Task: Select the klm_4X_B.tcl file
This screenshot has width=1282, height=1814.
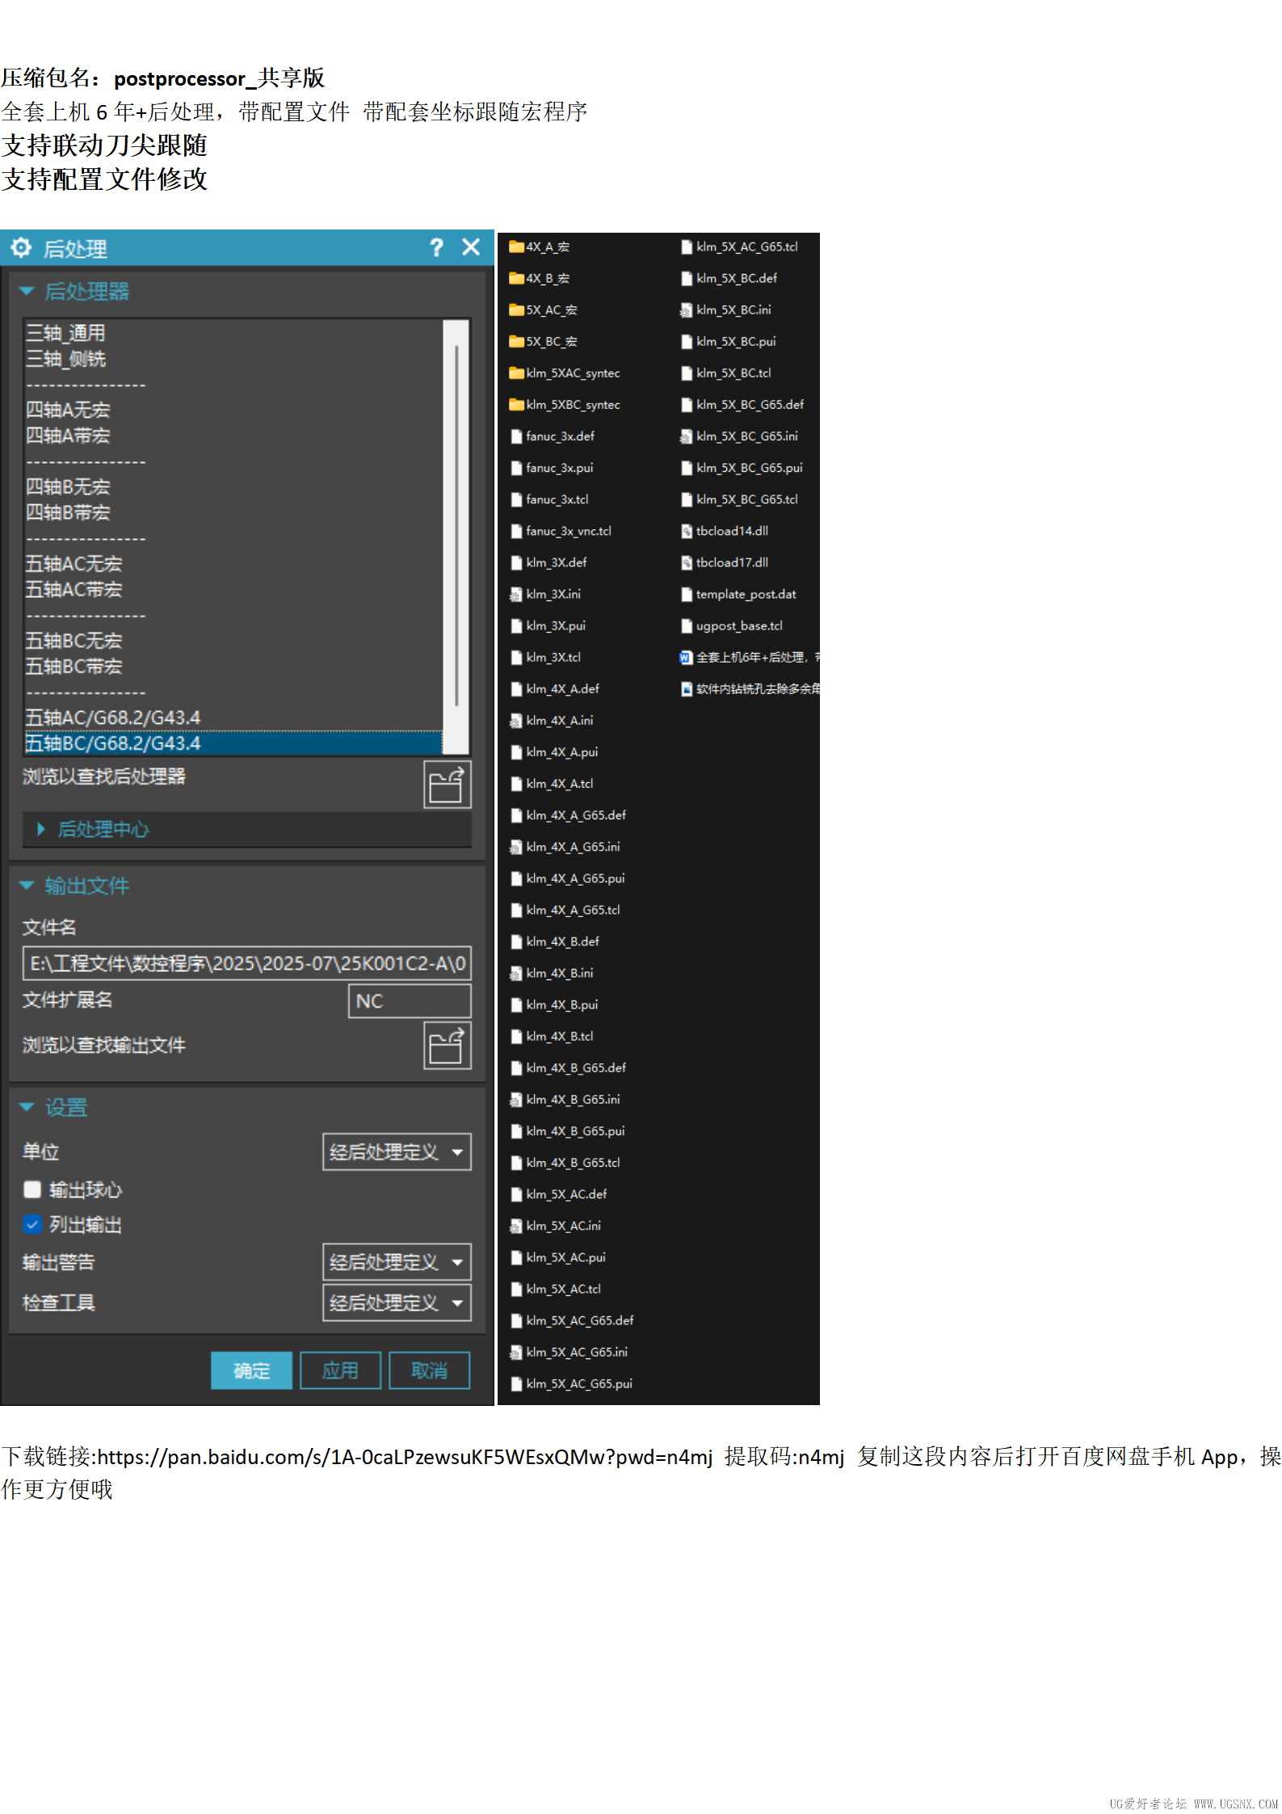Action: [552, 1037]
